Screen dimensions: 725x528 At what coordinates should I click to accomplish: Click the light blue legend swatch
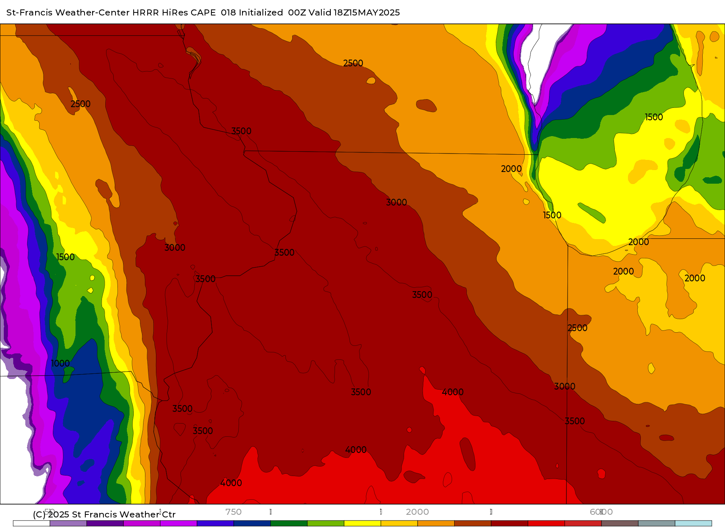(x=693, y=523)
